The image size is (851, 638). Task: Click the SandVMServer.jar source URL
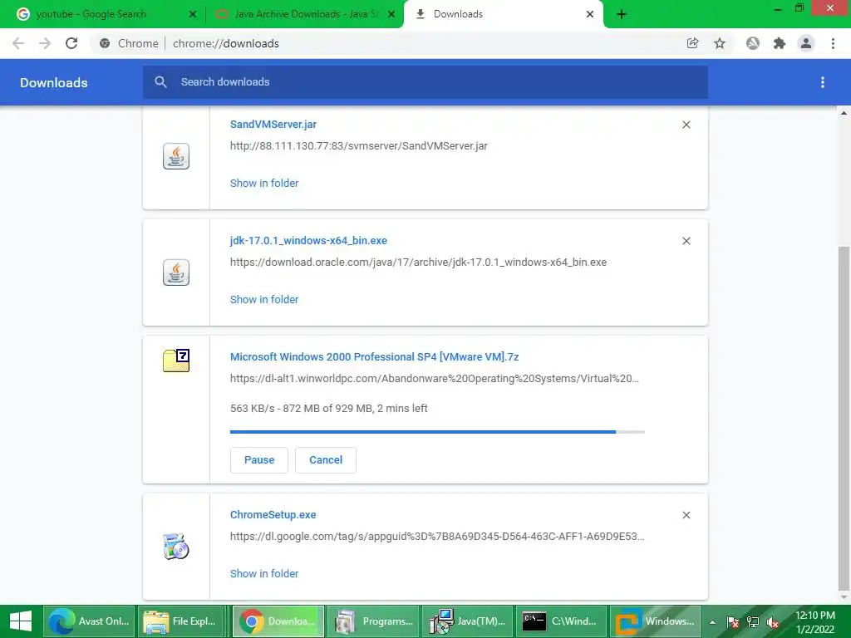[x=359, y=146]
